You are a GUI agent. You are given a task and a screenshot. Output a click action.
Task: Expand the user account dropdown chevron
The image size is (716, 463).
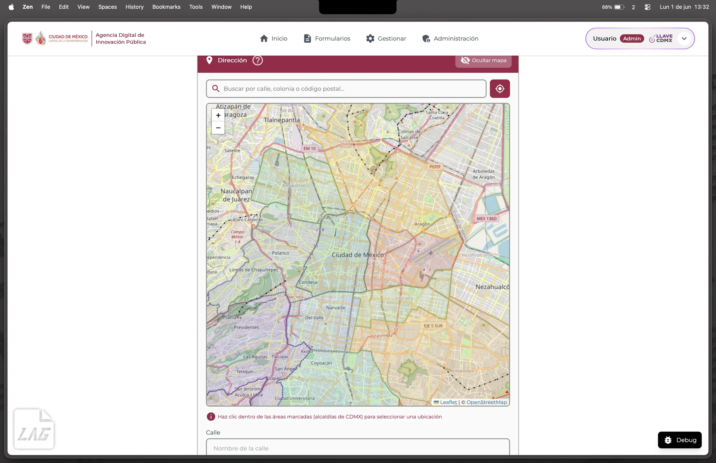pyautogui.click(x=684, y=38)
